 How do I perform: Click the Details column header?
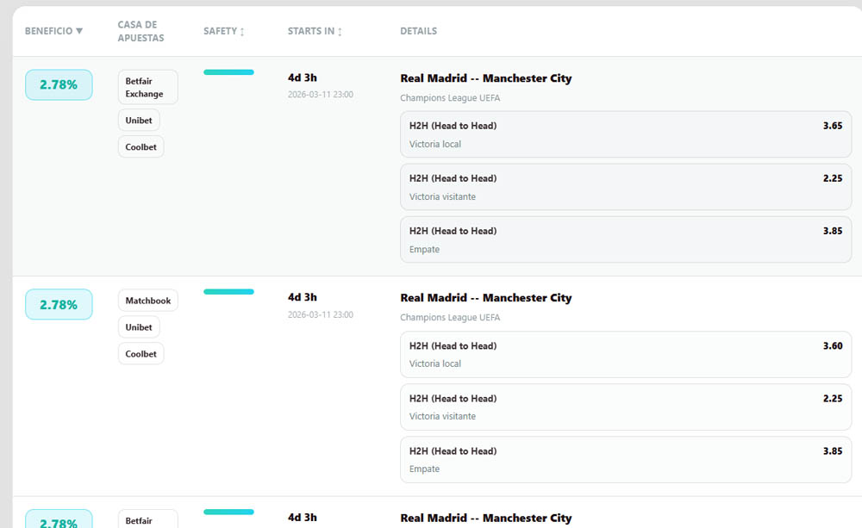click(x=418, y=31)
